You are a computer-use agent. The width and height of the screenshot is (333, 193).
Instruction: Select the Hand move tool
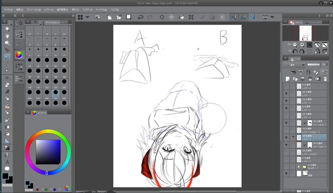pyautogui.click(x=7, y=36)
